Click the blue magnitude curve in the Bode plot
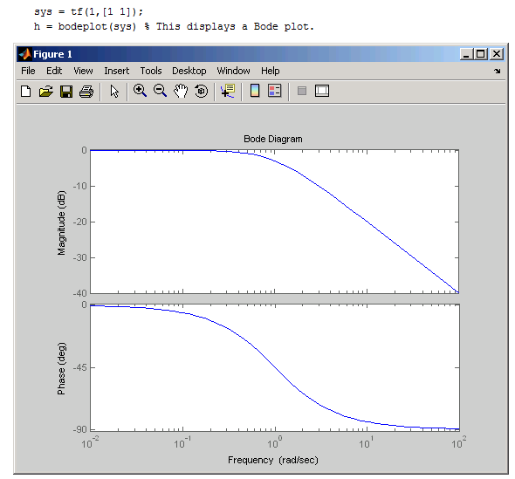The width and height of the screenshot is (515, 479). [x=367, y=222]
